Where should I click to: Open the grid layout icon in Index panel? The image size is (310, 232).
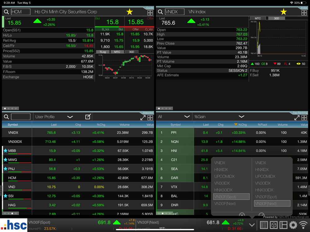coord(304,13)
